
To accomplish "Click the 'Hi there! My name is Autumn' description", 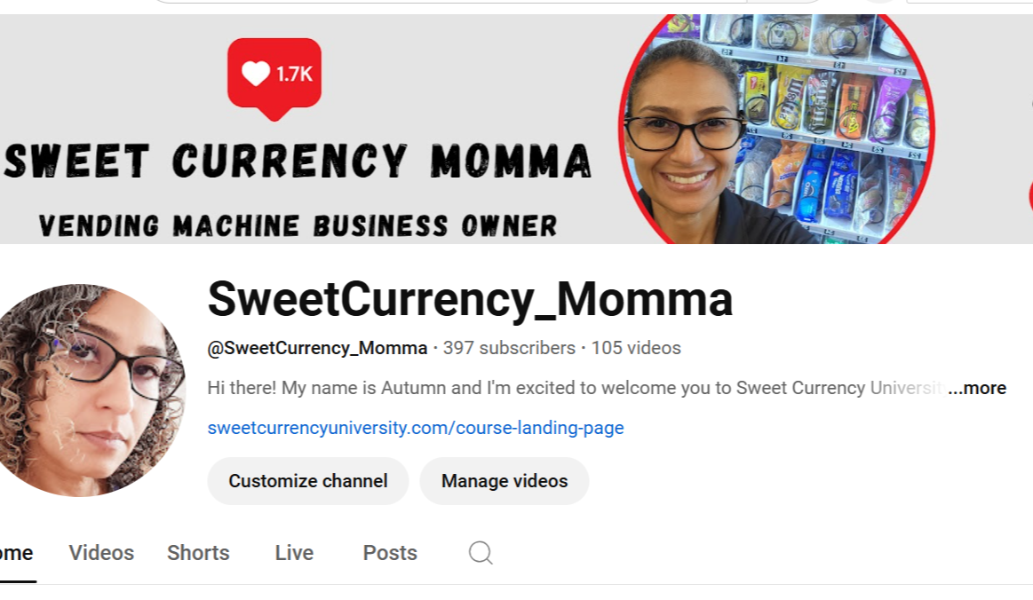I will 576,388.
